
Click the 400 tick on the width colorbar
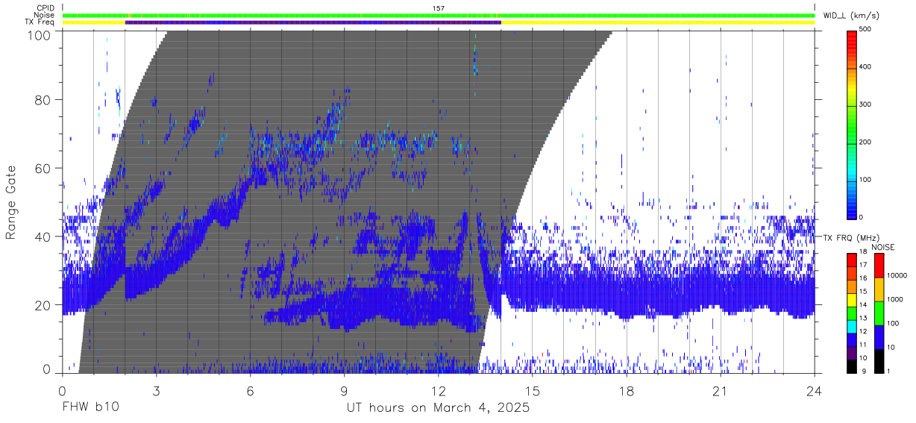tap(866, 67)
